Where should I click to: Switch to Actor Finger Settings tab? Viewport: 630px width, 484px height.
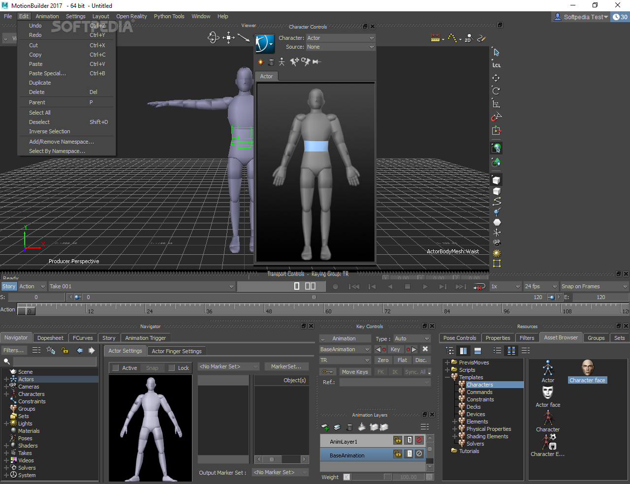pos(177,351)
